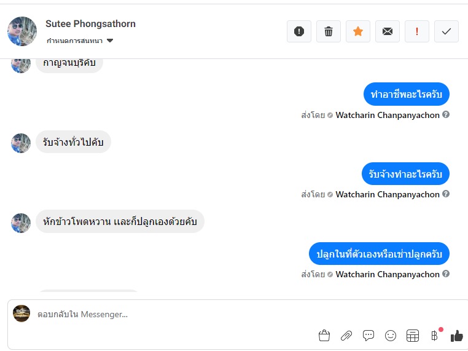468x351 pixels.
Task: Click help icon beside the last Watcharin Chanpanyachon
Action: point(446,274)
